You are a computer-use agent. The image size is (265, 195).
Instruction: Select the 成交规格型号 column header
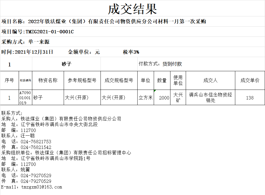tap(119, 80)
